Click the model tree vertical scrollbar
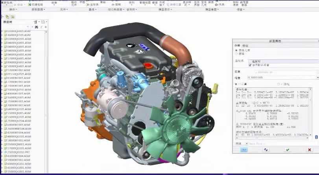The width and height of the screenshot is (319, 175). (x=46, y=98)
